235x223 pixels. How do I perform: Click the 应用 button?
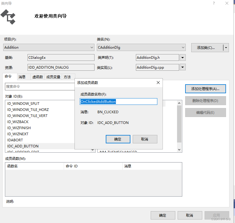coord(217,215)
